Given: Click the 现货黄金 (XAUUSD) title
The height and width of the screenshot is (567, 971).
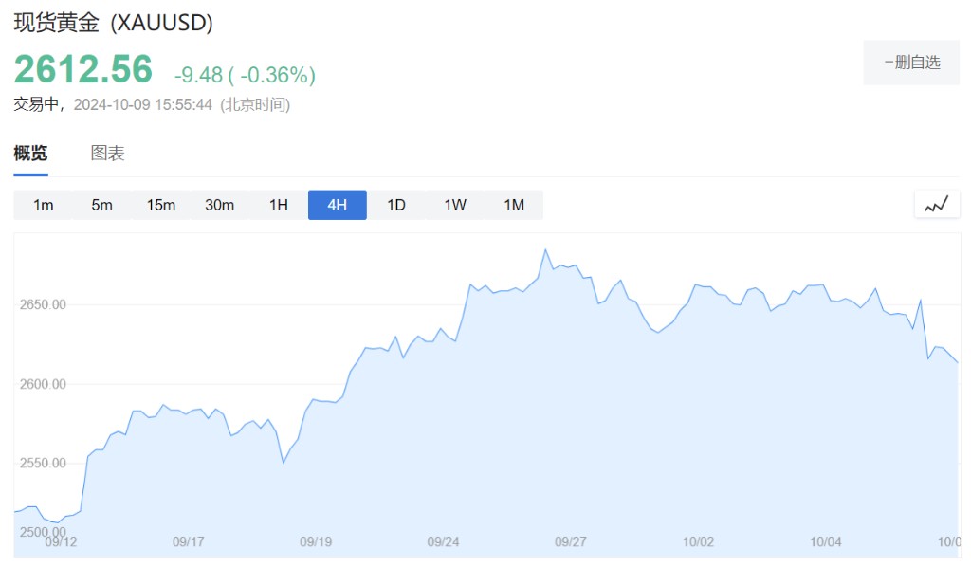Looking at the screenshot, I should pyautogui.click(x=113, y=23).
